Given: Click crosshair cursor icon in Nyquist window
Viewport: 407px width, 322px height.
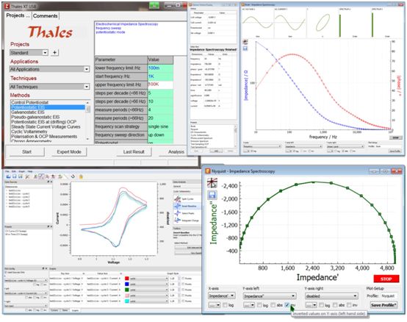Looking at the screenshot, I should [x=212, y=183].
